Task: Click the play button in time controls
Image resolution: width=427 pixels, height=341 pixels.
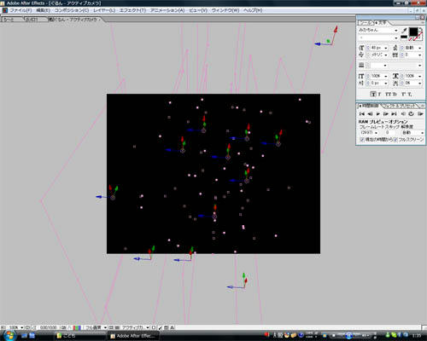Action: pos(377,113)
